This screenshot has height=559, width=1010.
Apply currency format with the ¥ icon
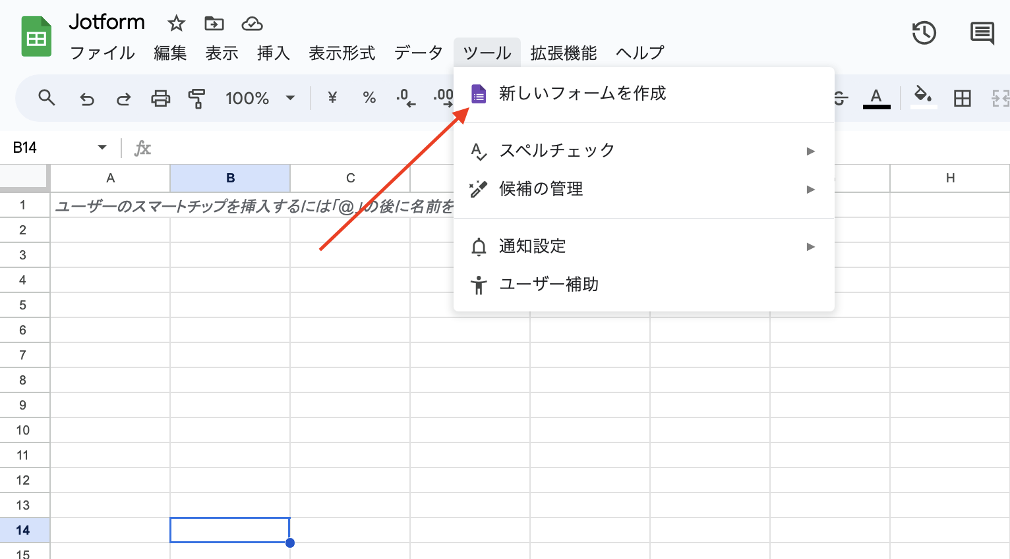pos(332,97)
